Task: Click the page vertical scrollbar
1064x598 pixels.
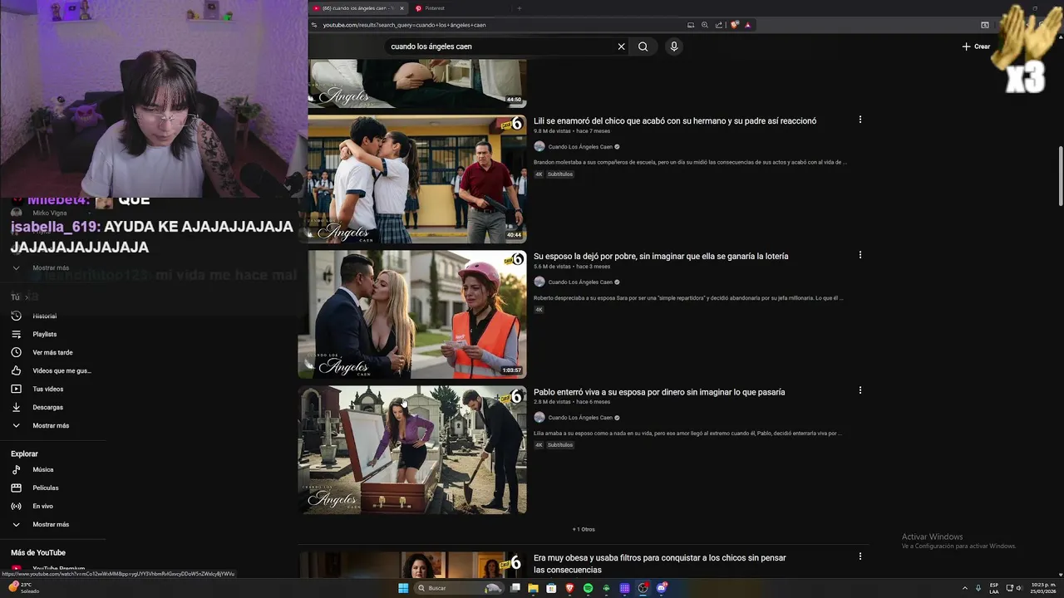Action: (x=1060, y=176)
